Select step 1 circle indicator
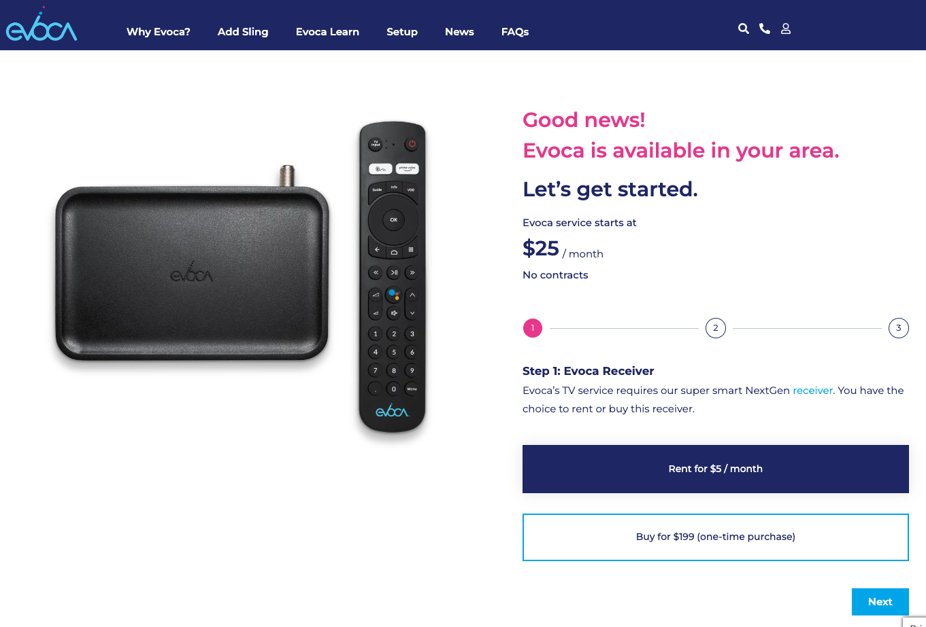Viewport: 926px width, 627px height. [x=533, y=328]
